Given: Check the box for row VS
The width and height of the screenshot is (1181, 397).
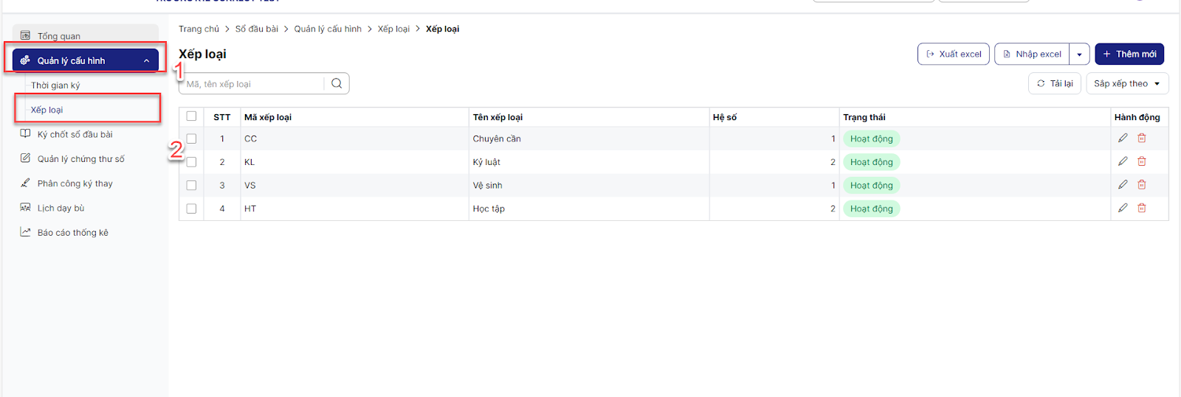Looking at the screenshot, I should coord(191,186).
